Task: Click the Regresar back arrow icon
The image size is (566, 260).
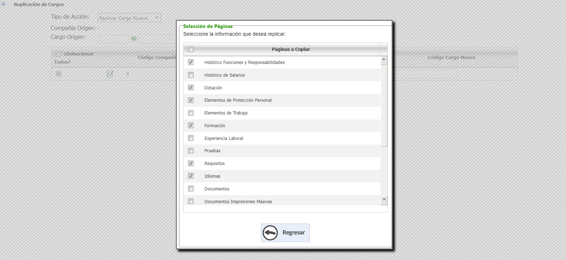Action: click(270, 233)
